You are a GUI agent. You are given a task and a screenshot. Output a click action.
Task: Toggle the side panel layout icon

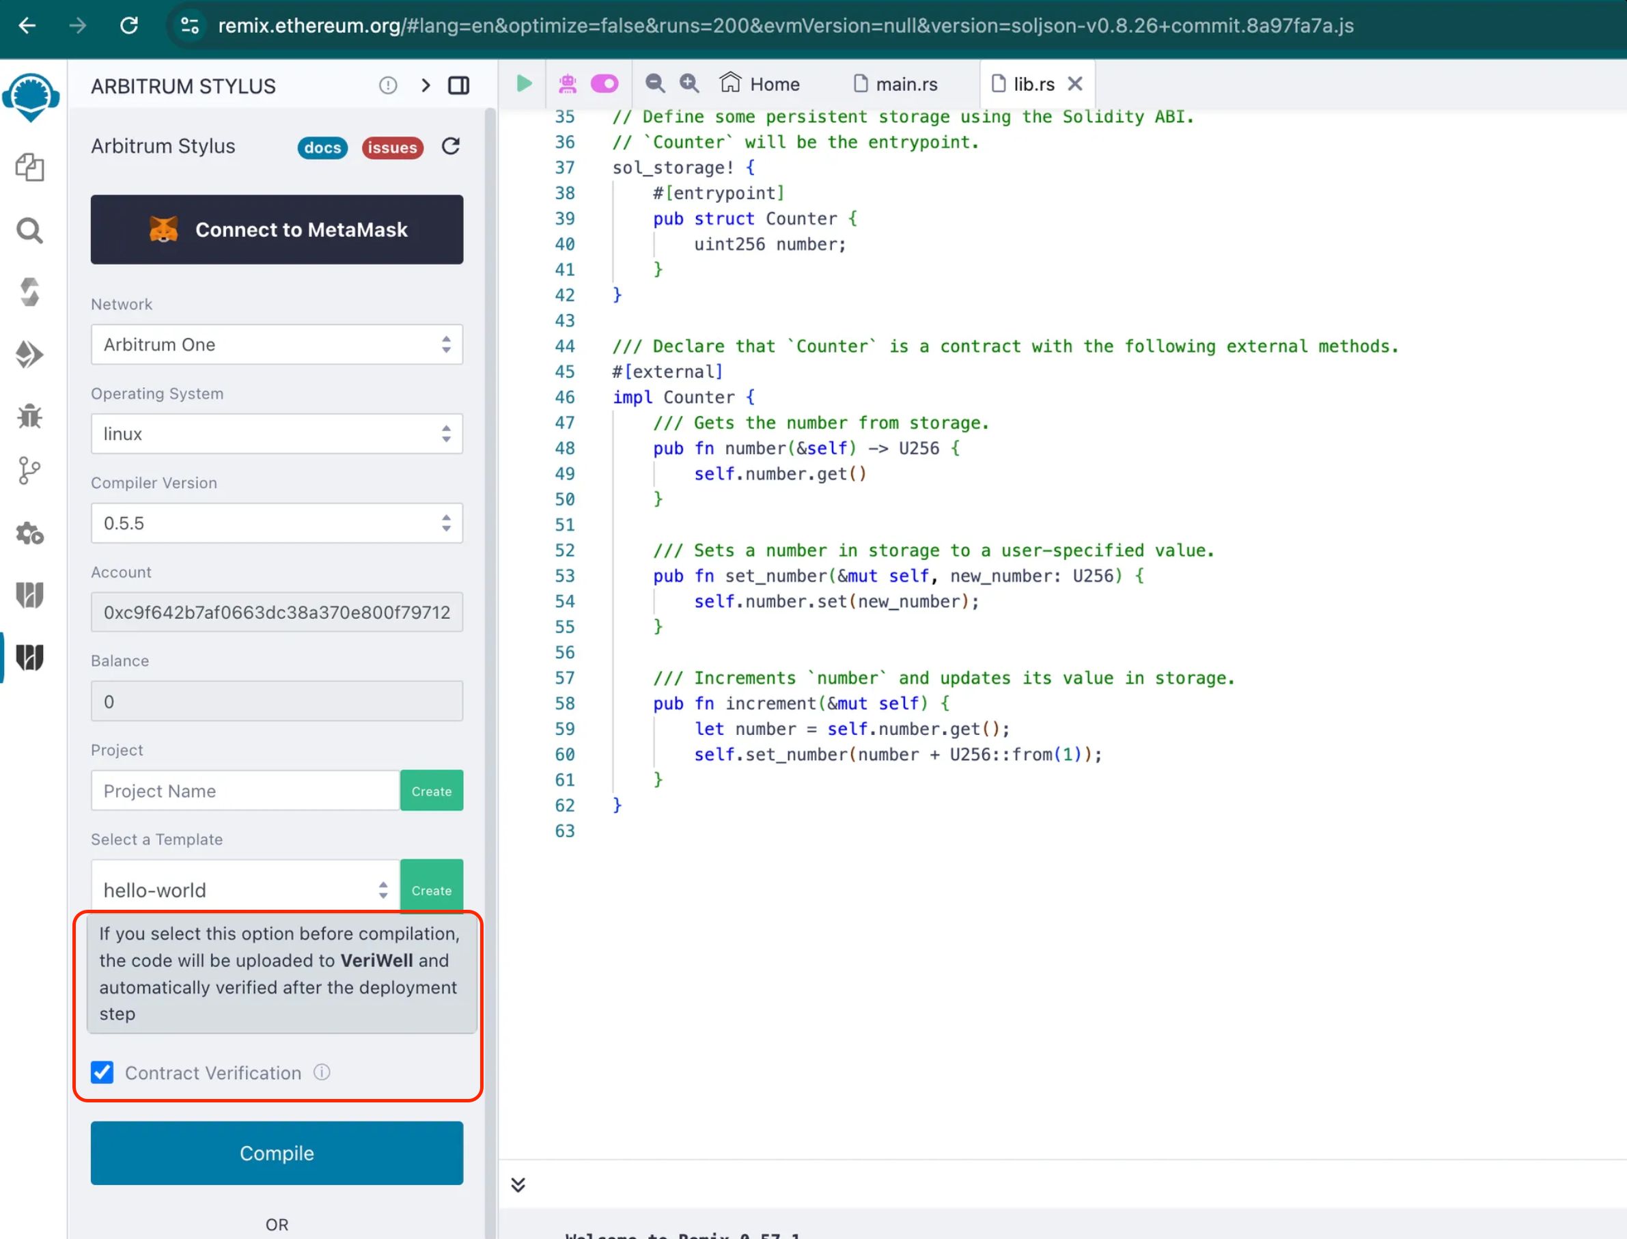[x=459, y=85]
